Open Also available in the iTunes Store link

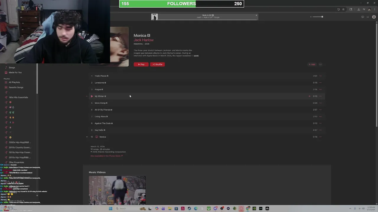(x=106, y=156)
